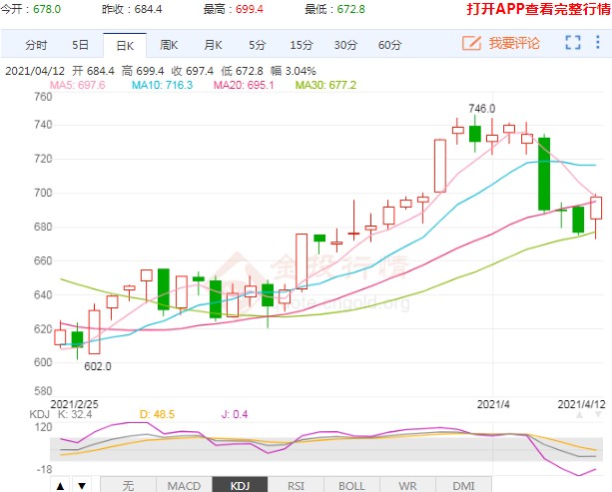Screen dimensions: 612x492
Task: Choose the 无 indicator option
Action: click(128, 485)
